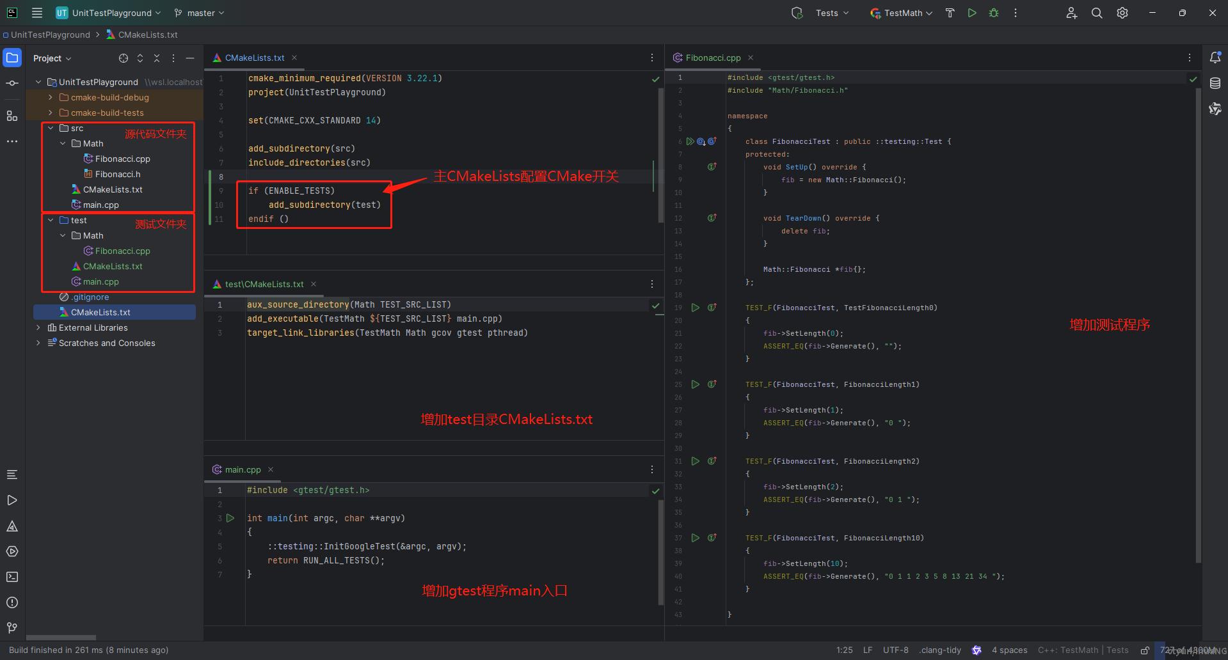This screenshot has width=1228, height=660.
Task: Open the CMake tool window
Action: click(x=12, y=526)
